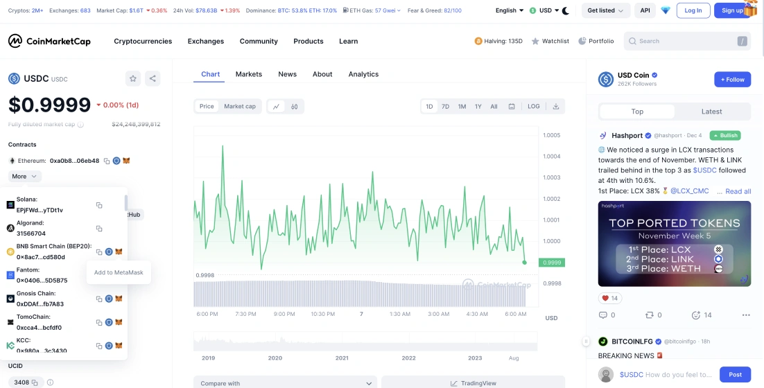
Task: Click the share icon next to USDC
Action: tap(153, 78)
